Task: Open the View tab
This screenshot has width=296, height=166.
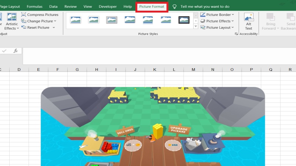Action: click(88, 7)
